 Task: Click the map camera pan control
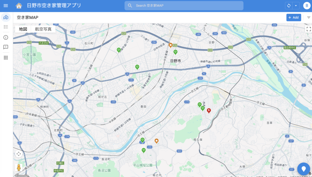[x=19, y=154]
